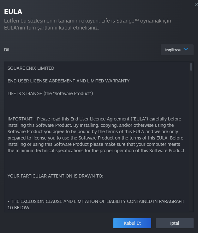Click the 'prepared to license you' text line

[x=95, y=138]
